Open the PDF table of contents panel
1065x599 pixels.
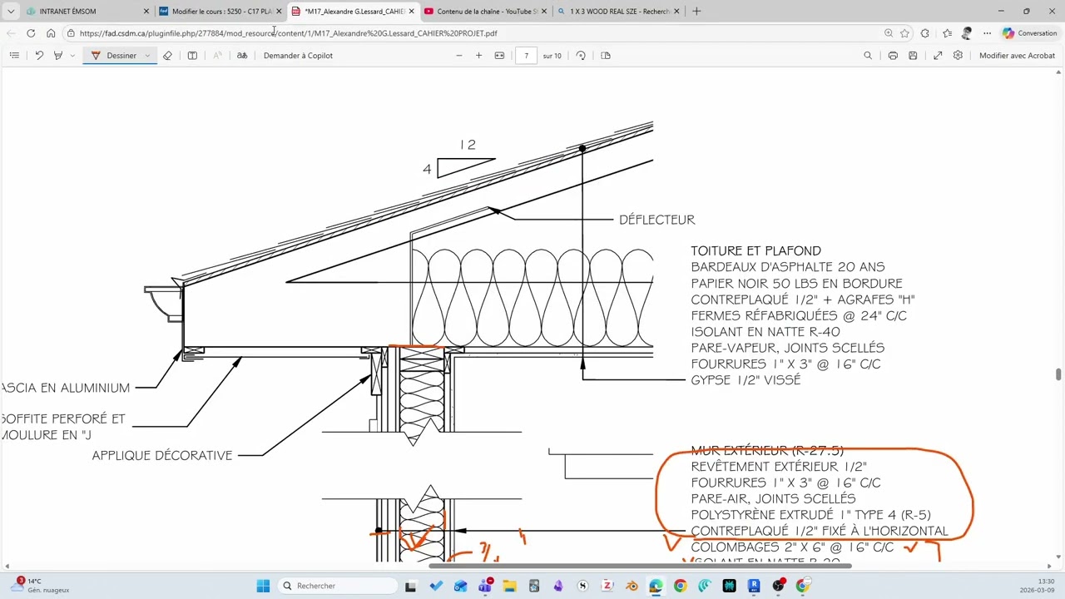pyautogui.click(x=14, y=56)
